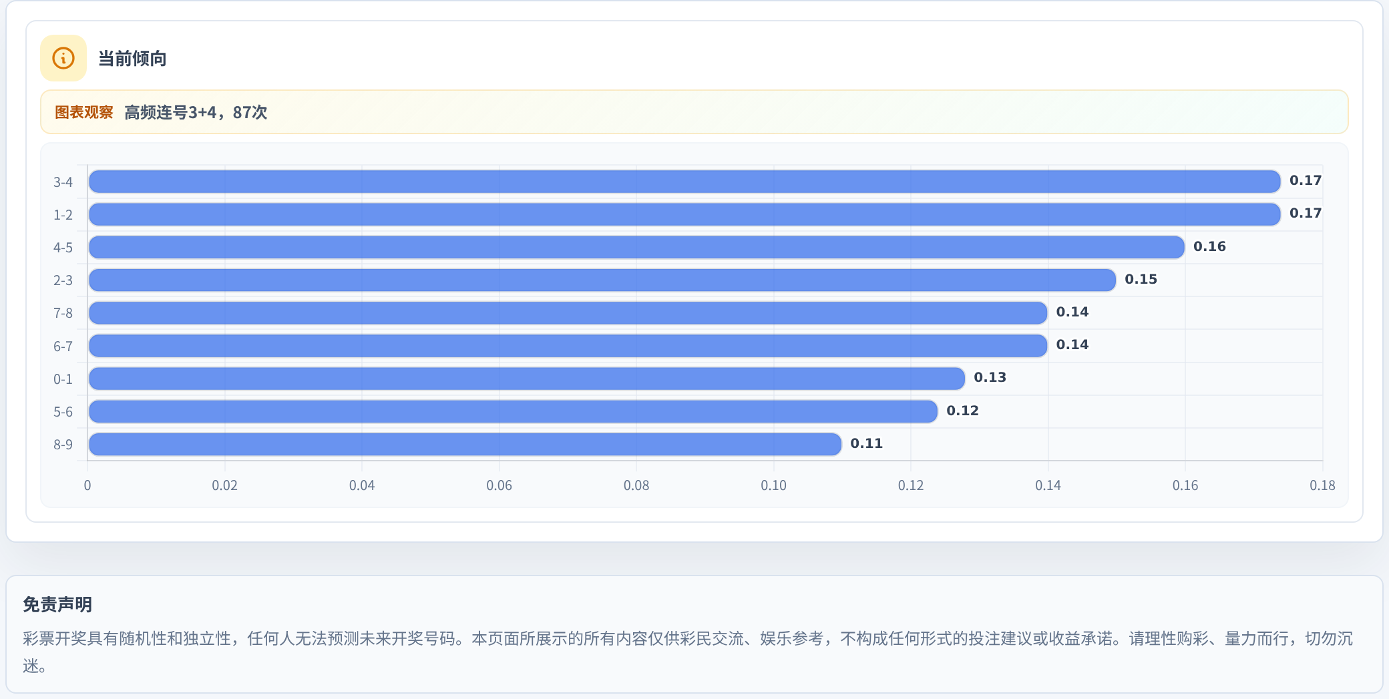The image size is (1389, 699).
Task: Select the 7-8 bar
Action: pyautogui.click(x=568, y=312)
